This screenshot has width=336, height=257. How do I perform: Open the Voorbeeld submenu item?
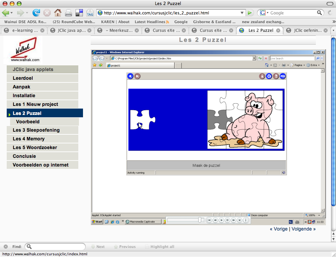tap(44, 122)
